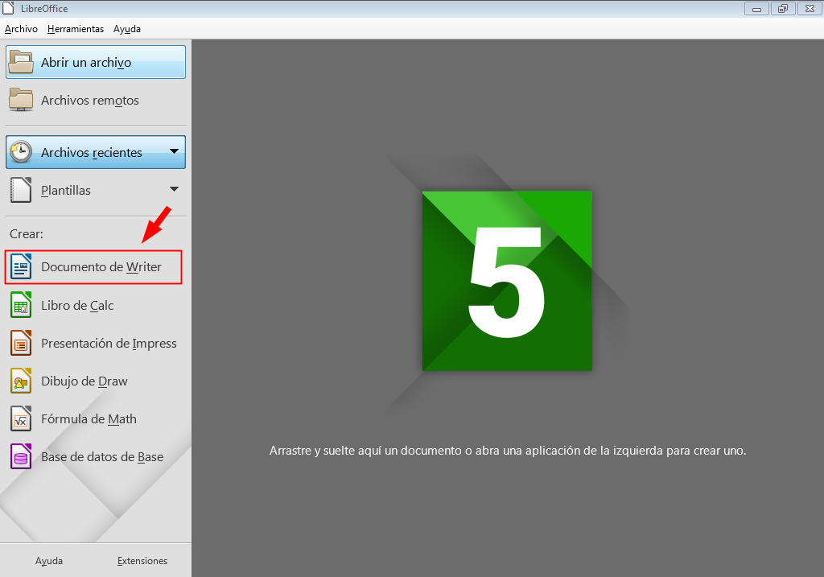Create a new Documento de Writer
Screen dimensions: 824x577
tap(105, 266)
